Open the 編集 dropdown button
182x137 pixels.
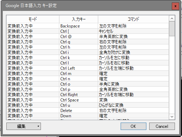click(x=24, y=126)
